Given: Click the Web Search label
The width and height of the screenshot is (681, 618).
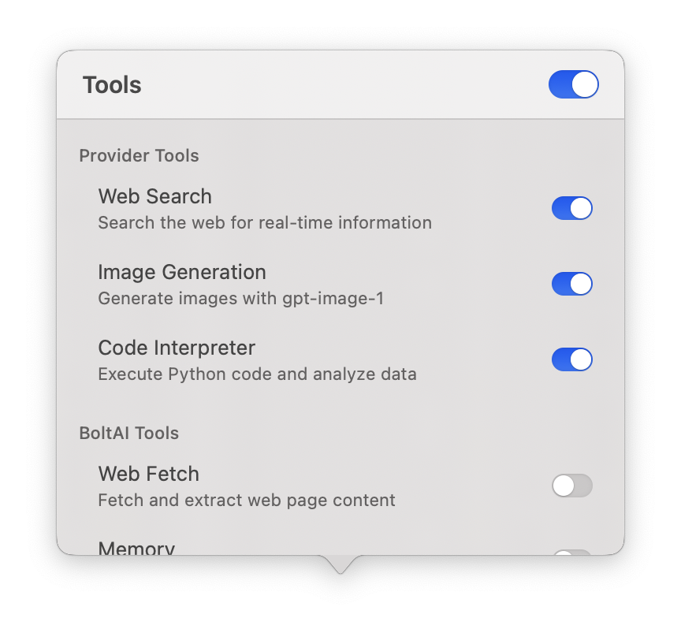Looking at the screenshot, I should point(154,196).
